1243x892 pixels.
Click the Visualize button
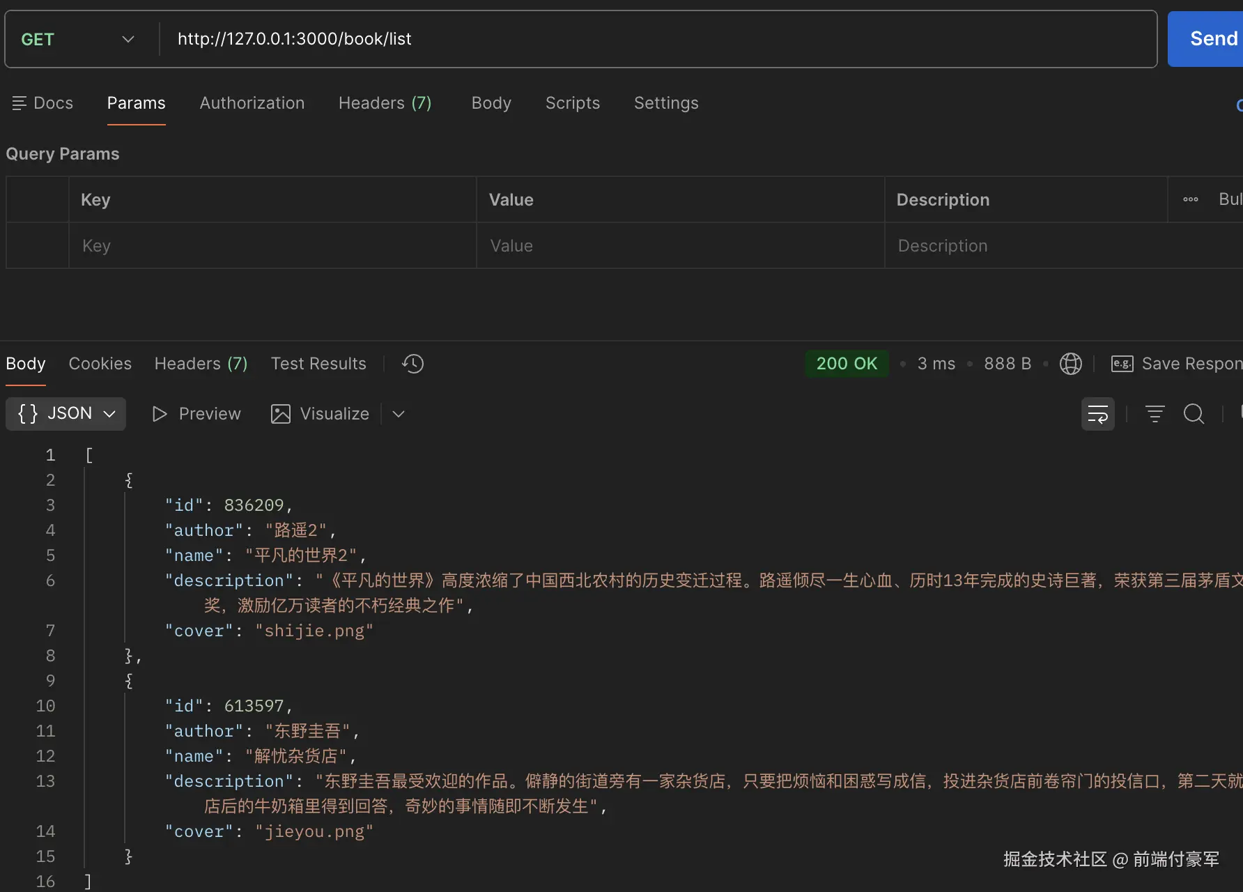click(321, 414)
